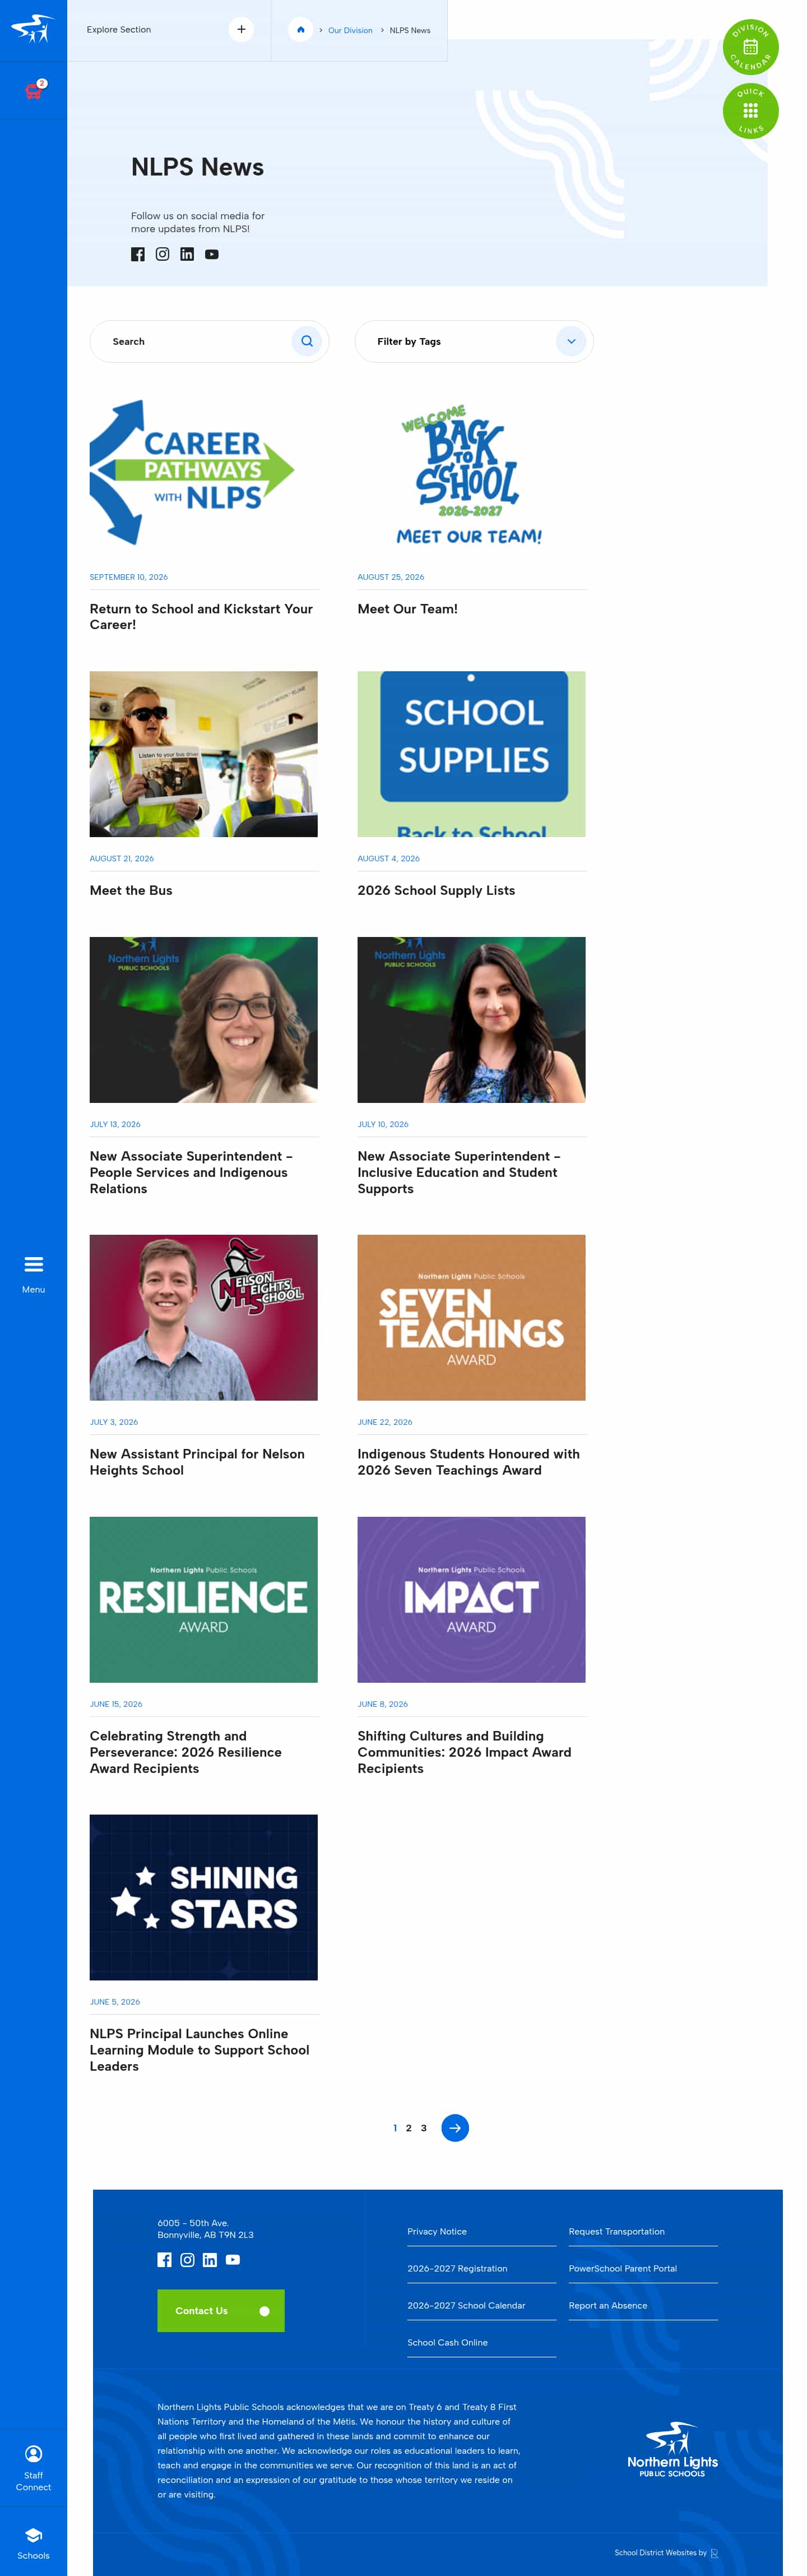Click the Northern Lights logo in the sidebar
This screenshot has width=807, height=2576.
[x=33, y=29]
